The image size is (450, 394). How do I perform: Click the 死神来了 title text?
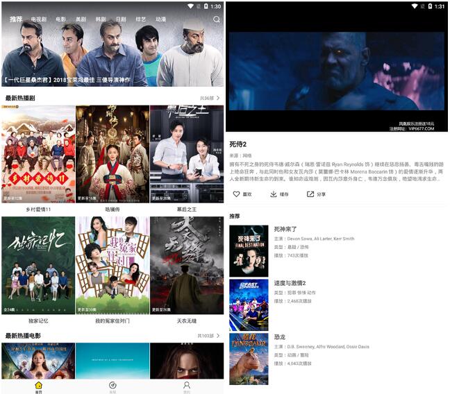click(x=285, y=229)
